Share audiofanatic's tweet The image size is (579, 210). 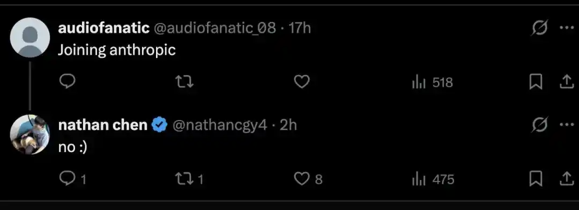pyautogui.click(x=566, y=82)
